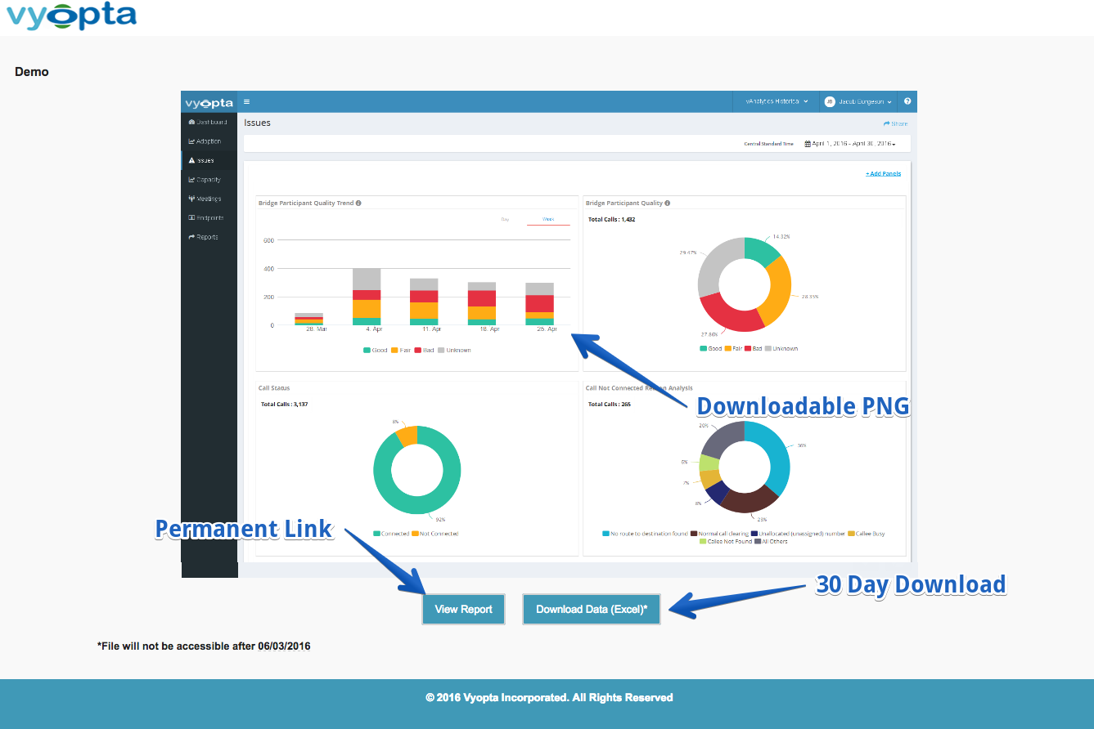
Task: Click 'Total Calls : 265' text
Action: click(x=610, y=404)
